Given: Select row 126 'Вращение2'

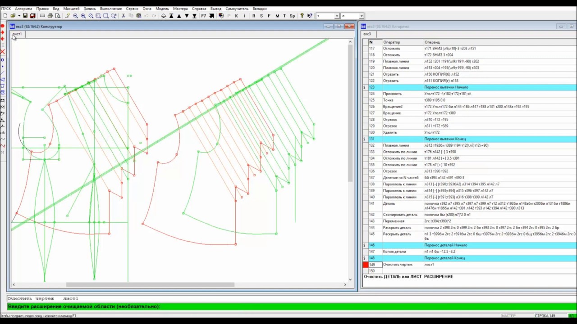Looking at the screenshot, I should tap(469, 107).
